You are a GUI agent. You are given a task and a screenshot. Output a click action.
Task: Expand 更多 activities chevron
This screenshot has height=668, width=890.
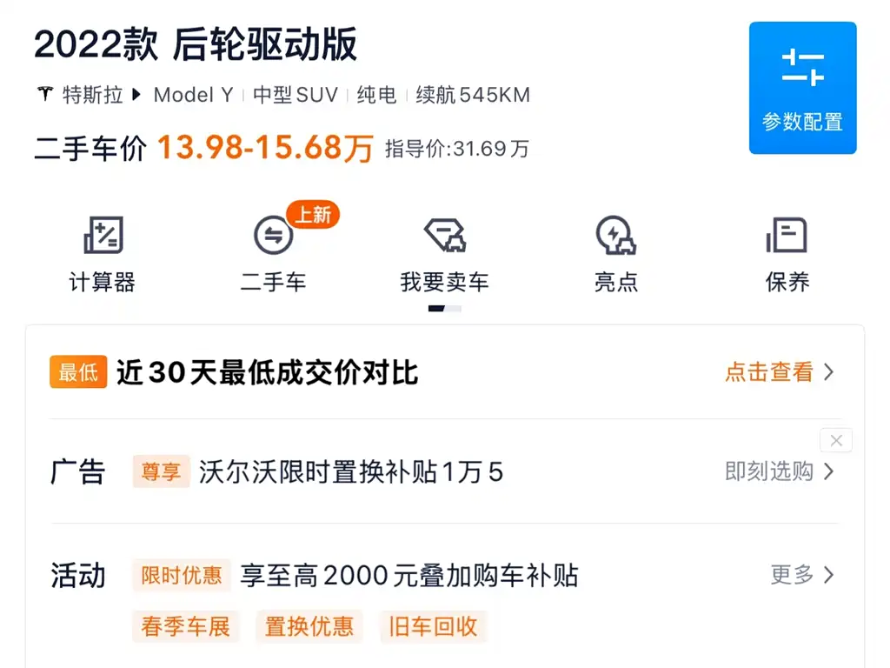click(828, 575)
